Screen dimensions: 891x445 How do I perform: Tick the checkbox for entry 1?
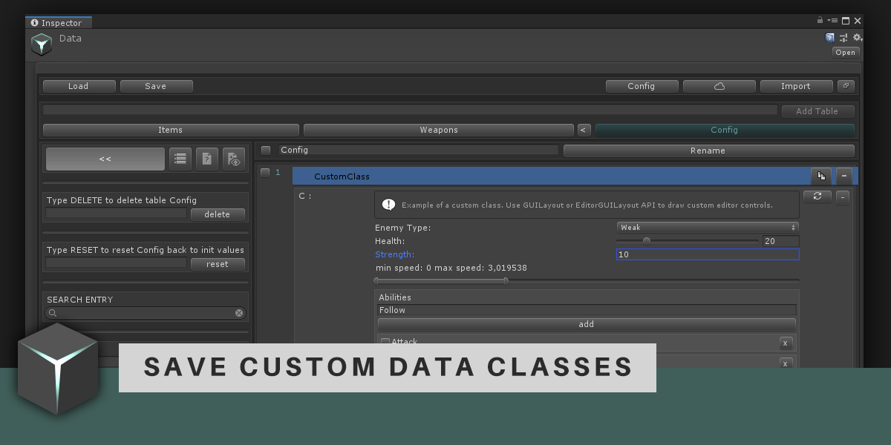264,173
